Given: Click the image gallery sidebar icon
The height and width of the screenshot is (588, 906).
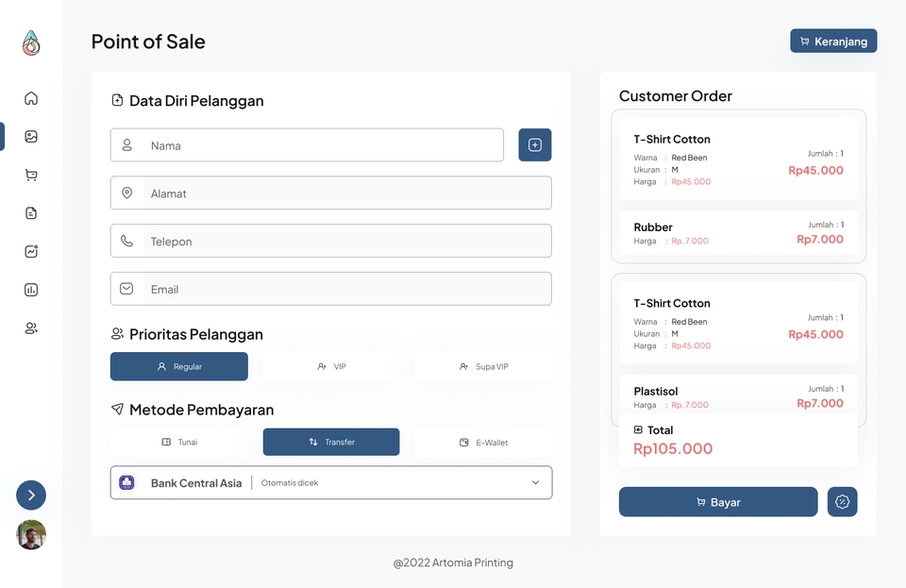Looking at the screenshot, I should click(x=31, y=137).
